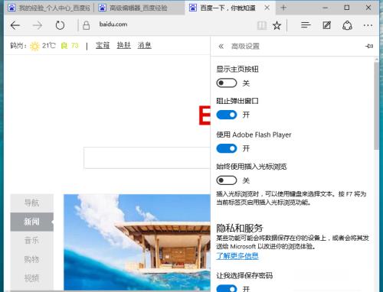Click the 宝箱 link
Screen dimensions: 383x292
(x=103, y=45)
